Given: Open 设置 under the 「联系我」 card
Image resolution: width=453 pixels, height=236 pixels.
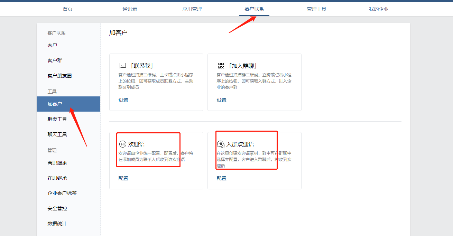Looking at the screenshot, I should pyautogui.click(x=123, y=100).
